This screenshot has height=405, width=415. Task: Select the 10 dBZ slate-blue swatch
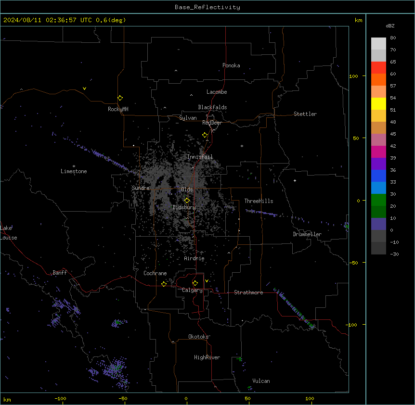pos(378,224)
